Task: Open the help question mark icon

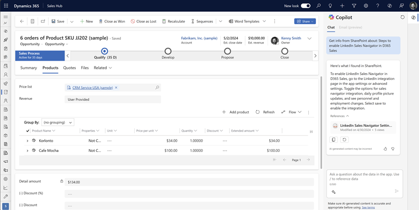Action: tap(378, 5)
